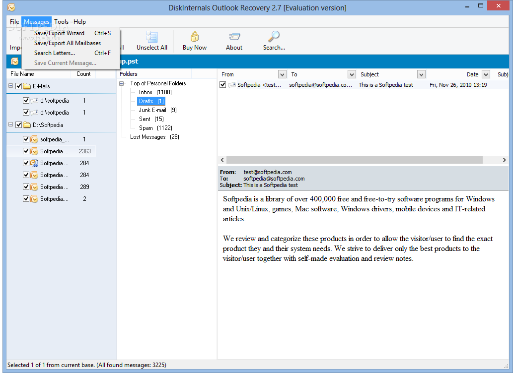Collapse the E-Mails tree group
This screenshot has height=373, width=513.
10,86
